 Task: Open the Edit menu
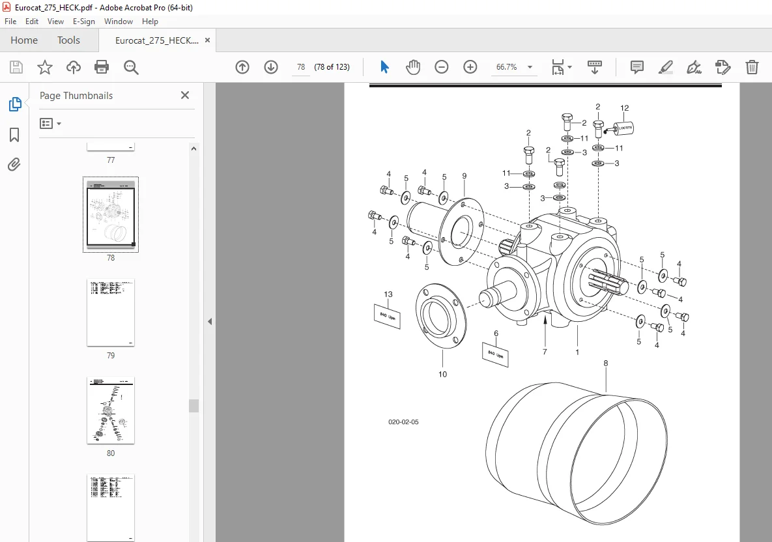pos(32,21)
